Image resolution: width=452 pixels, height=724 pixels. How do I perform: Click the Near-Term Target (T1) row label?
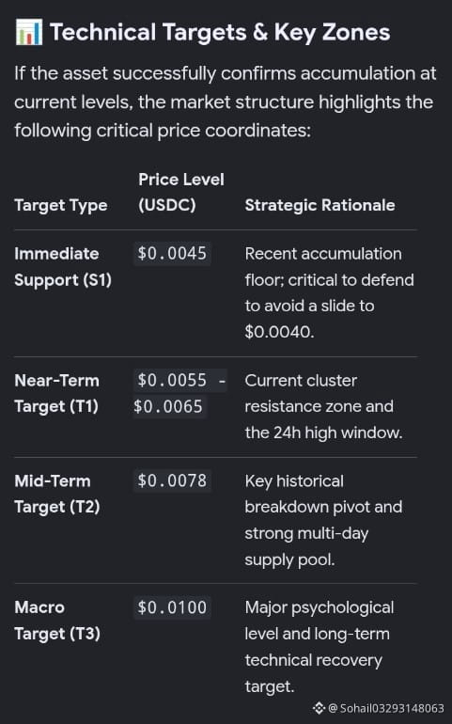point(56,393)
